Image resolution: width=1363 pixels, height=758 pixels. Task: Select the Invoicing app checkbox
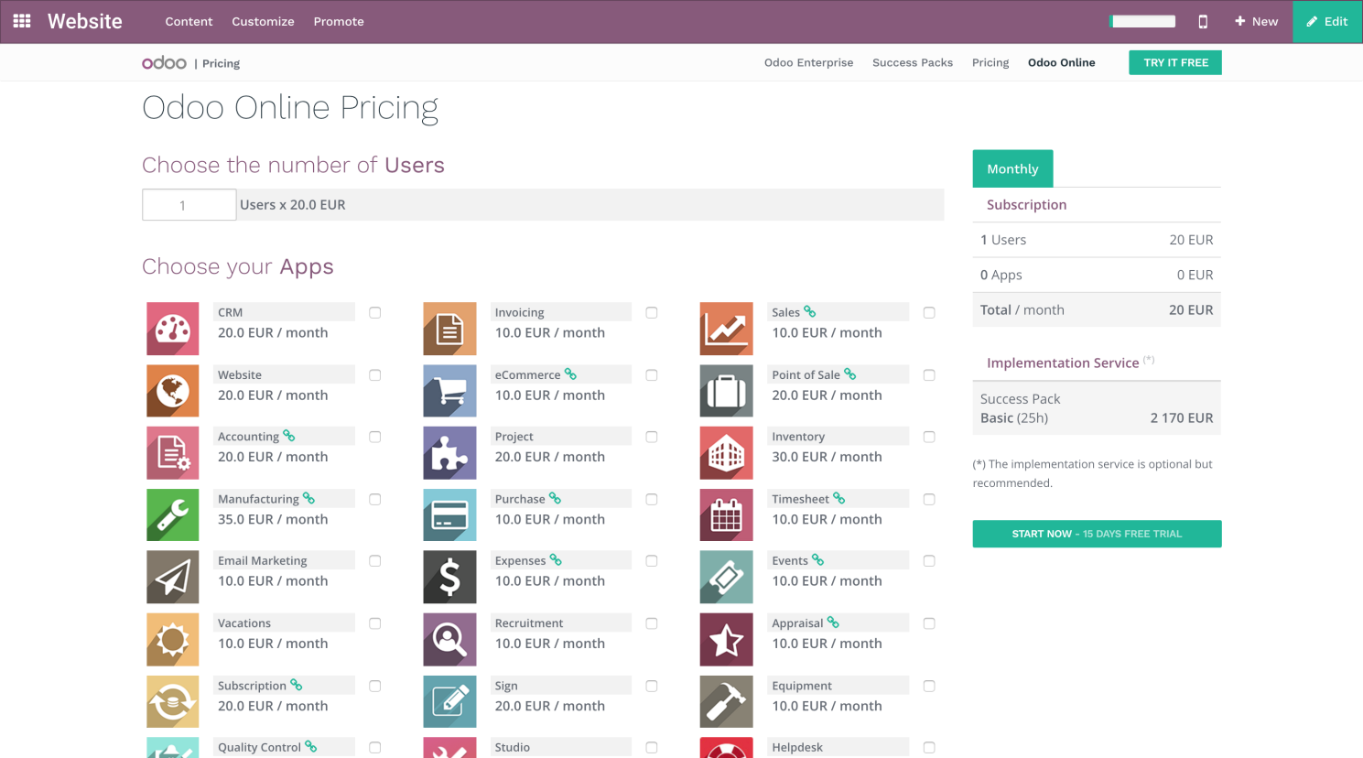652,312
